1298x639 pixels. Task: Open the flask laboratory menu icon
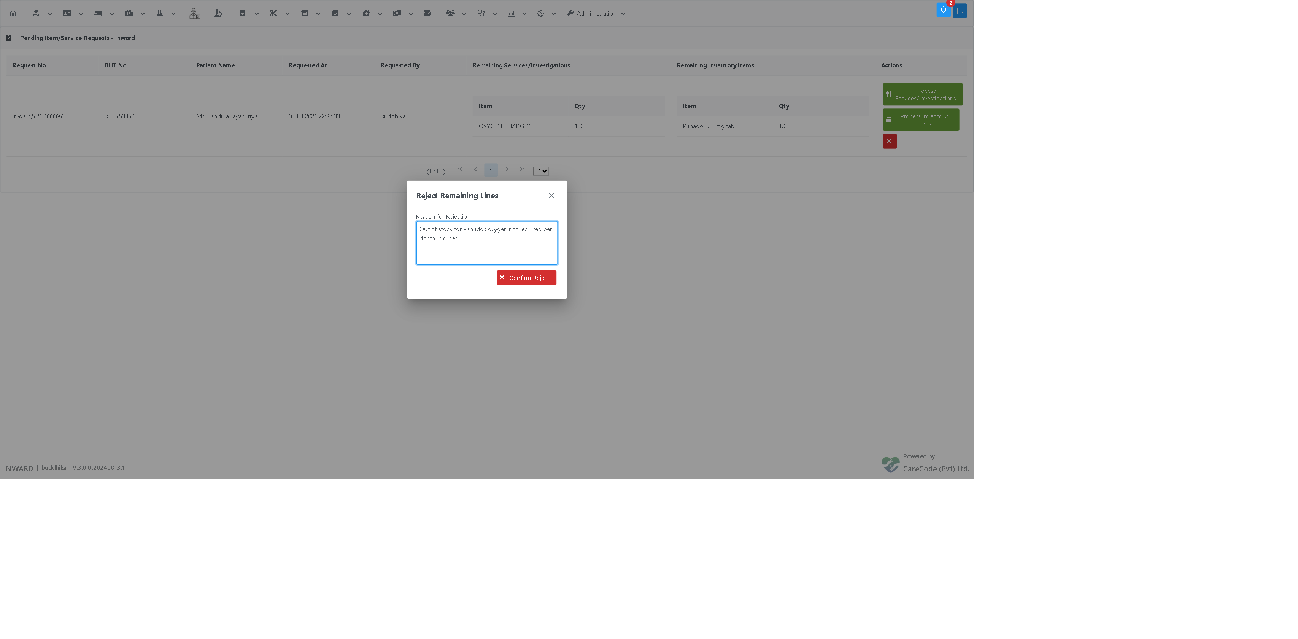[x=160, y=14]
